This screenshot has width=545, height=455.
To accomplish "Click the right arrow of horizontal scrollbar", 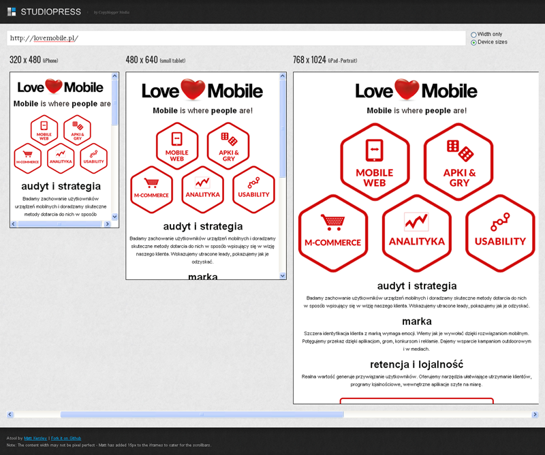I will 534,414.
